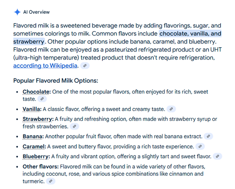Image resolution: width=235 pixels, height=189 pixels.
Task: Click the highlighted 'chocolate, vanilla, and' text
Action: click(190, 34)
